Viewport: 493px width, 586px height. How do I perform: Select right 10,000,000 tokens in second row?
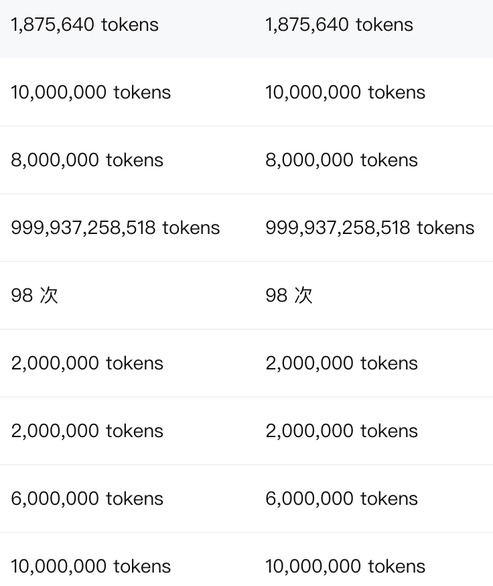tap(345, 93)
